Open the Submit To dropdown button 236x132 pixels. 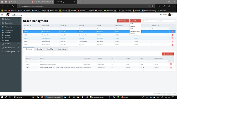[x=135, y=21]
